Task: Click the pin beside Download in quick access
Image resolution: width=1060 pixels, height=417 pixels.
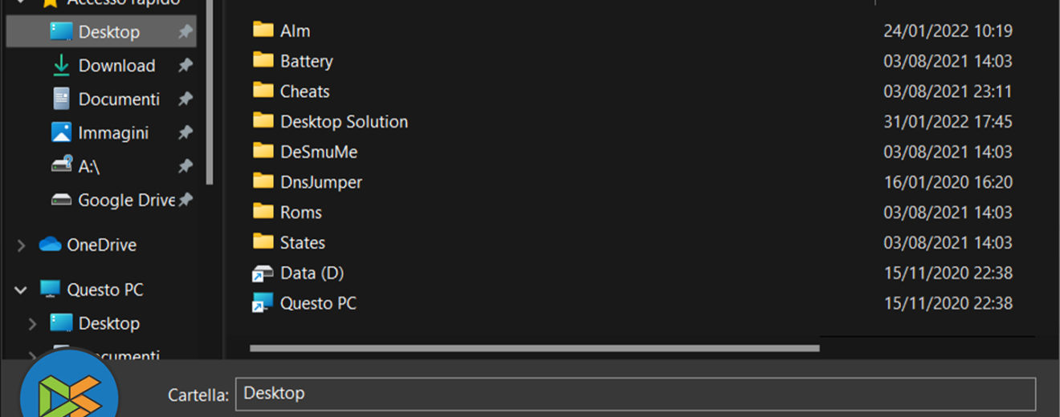Action: coord(185,66)
